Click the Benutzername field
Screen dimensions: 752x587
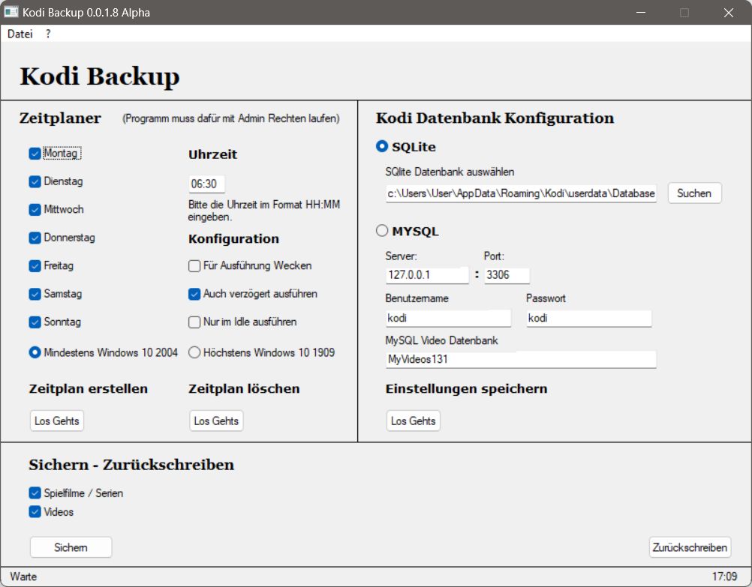(x=448, y=318)
